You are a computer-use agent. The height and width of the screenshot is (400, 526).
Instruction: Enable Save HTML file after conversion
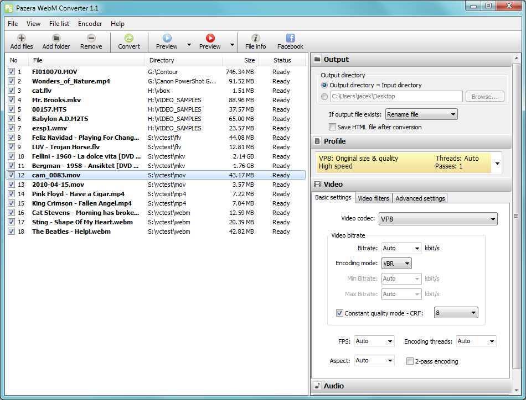(332, 127)
